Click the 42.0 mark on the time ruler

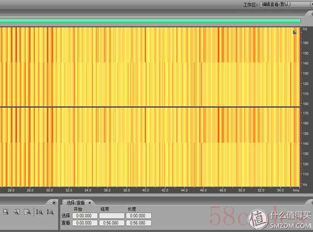coord(165,190)
